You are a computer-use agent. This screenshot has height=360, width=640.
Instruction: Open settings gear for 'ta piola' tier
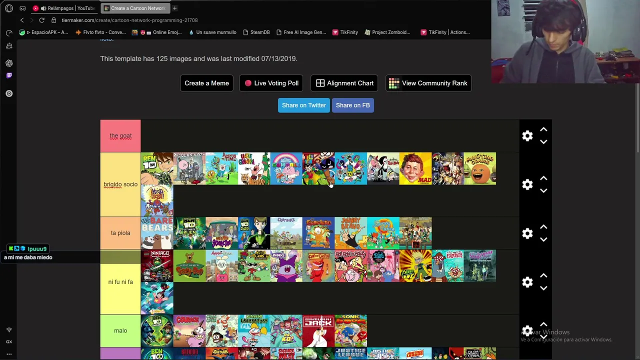pos(527,233)
